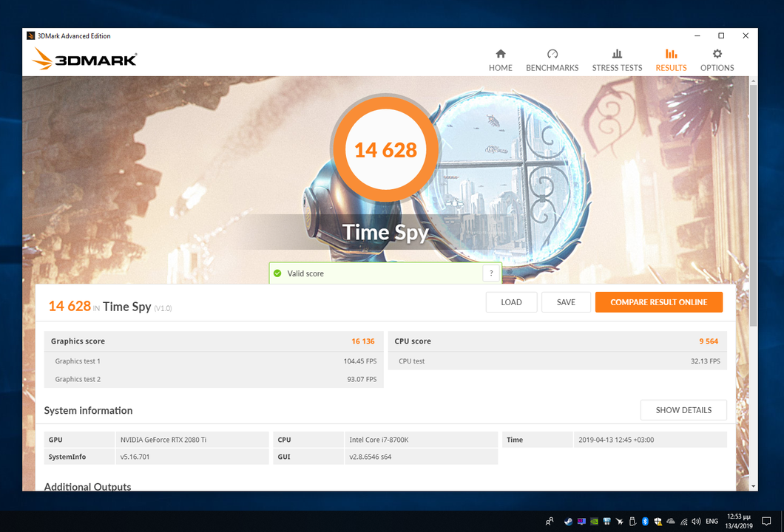Select the RESULTS tab
This screenshot has height=532, width=784.
(x=671, y=61)
